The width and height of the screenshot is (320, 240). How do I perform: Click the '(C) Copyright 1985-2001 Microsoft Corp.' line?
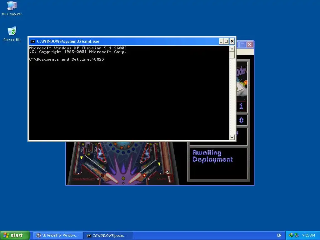78,52
